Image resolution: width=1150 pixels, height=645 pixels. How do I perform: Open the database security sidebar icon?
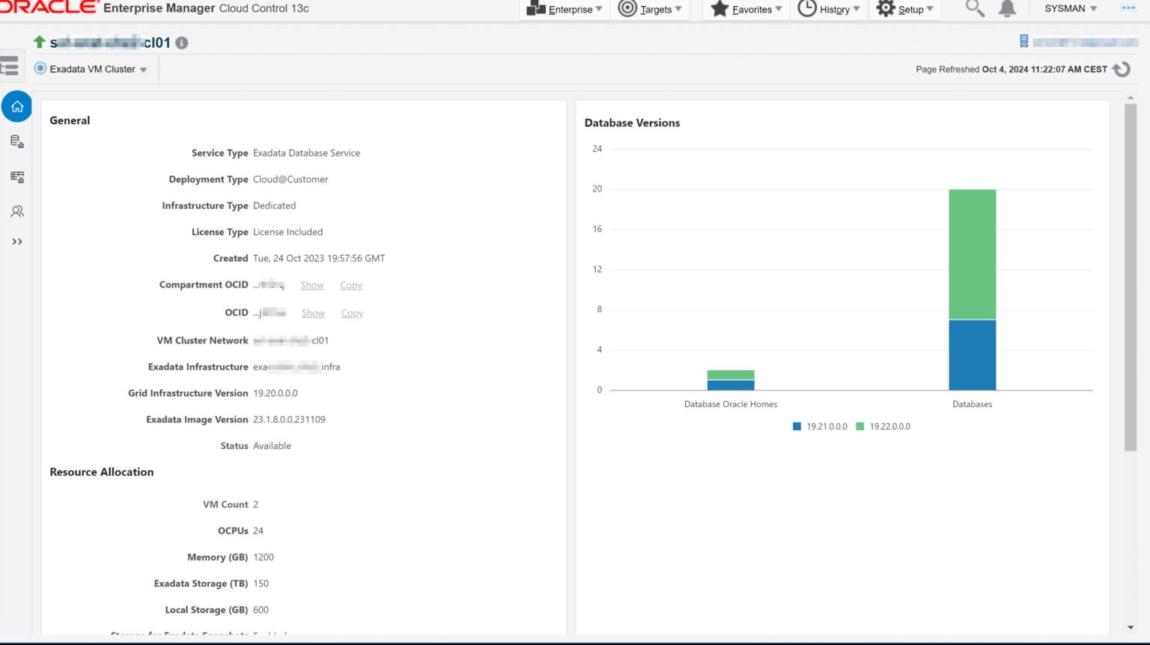coord(16,141)
